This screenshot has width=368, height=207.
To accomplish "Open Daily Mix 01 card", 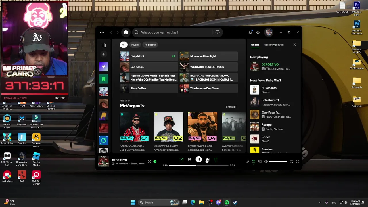I will tap(134, 132).
